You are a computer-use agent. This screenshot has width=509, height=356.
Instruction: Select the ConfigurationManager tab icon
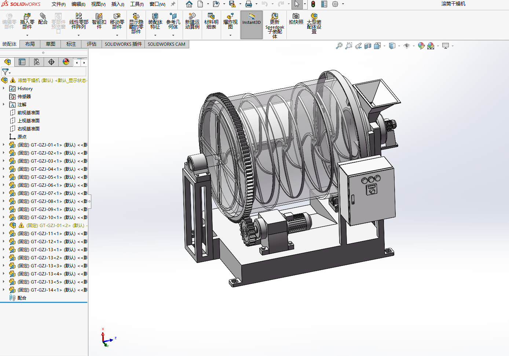click(37, 62)
